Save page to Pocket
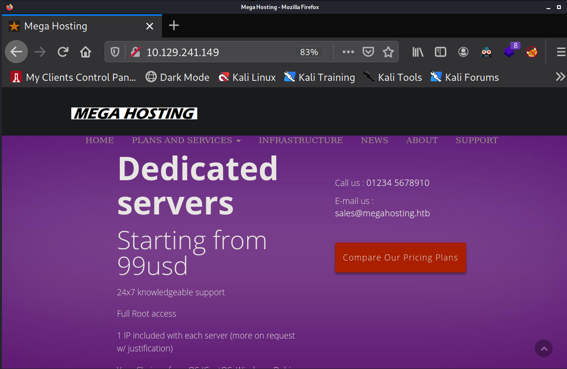The width and height of the screenshot is (567, 369). pos(368,52)
